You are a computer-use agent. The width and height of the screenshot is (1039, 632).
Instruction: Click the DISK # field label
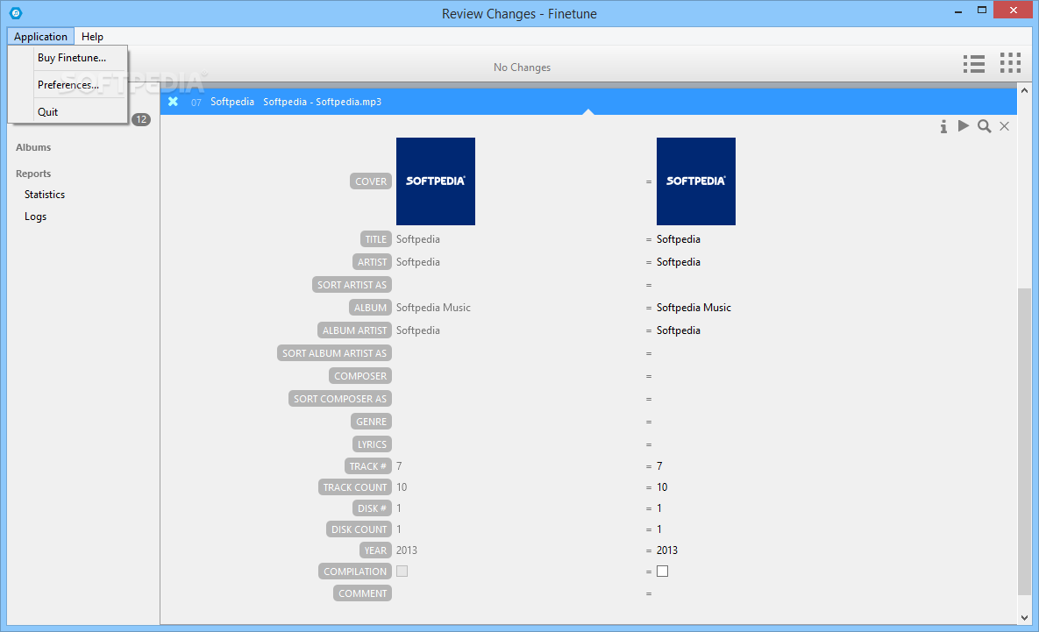372,508
